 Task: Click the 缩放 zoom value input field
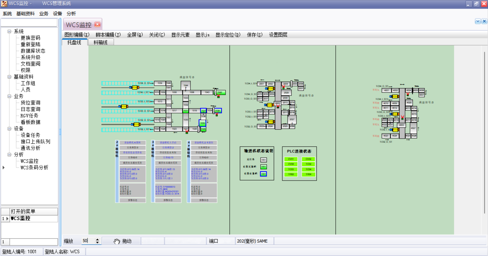(x=88, y=241)
